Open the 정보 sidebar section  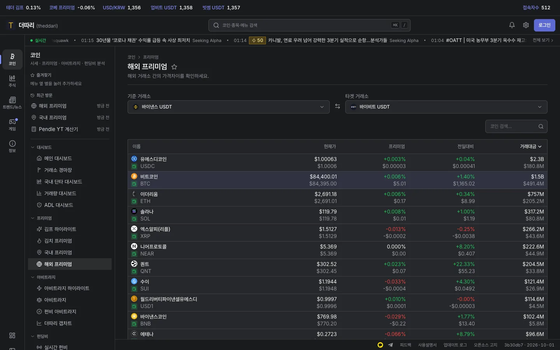[x=12, y=147]
